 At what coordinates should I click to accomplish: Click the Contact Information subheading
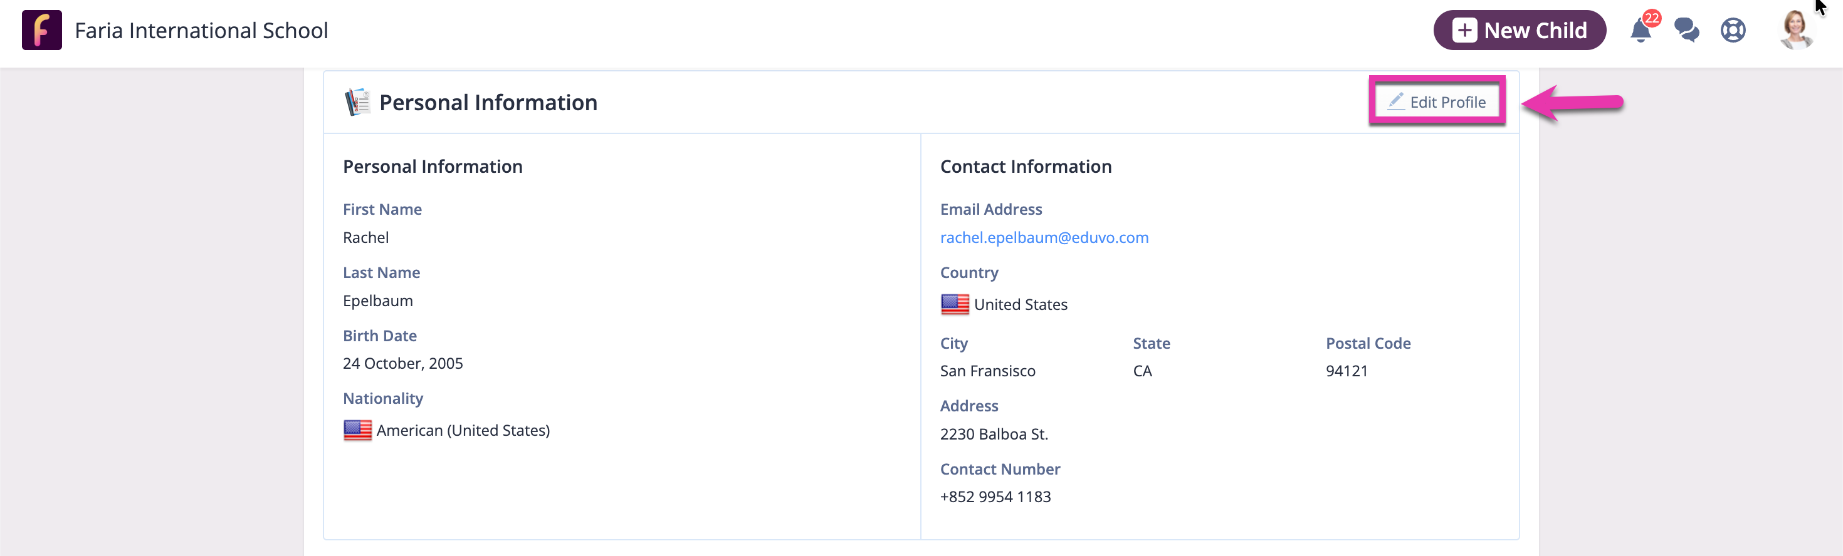click(x=1025, y=167)
